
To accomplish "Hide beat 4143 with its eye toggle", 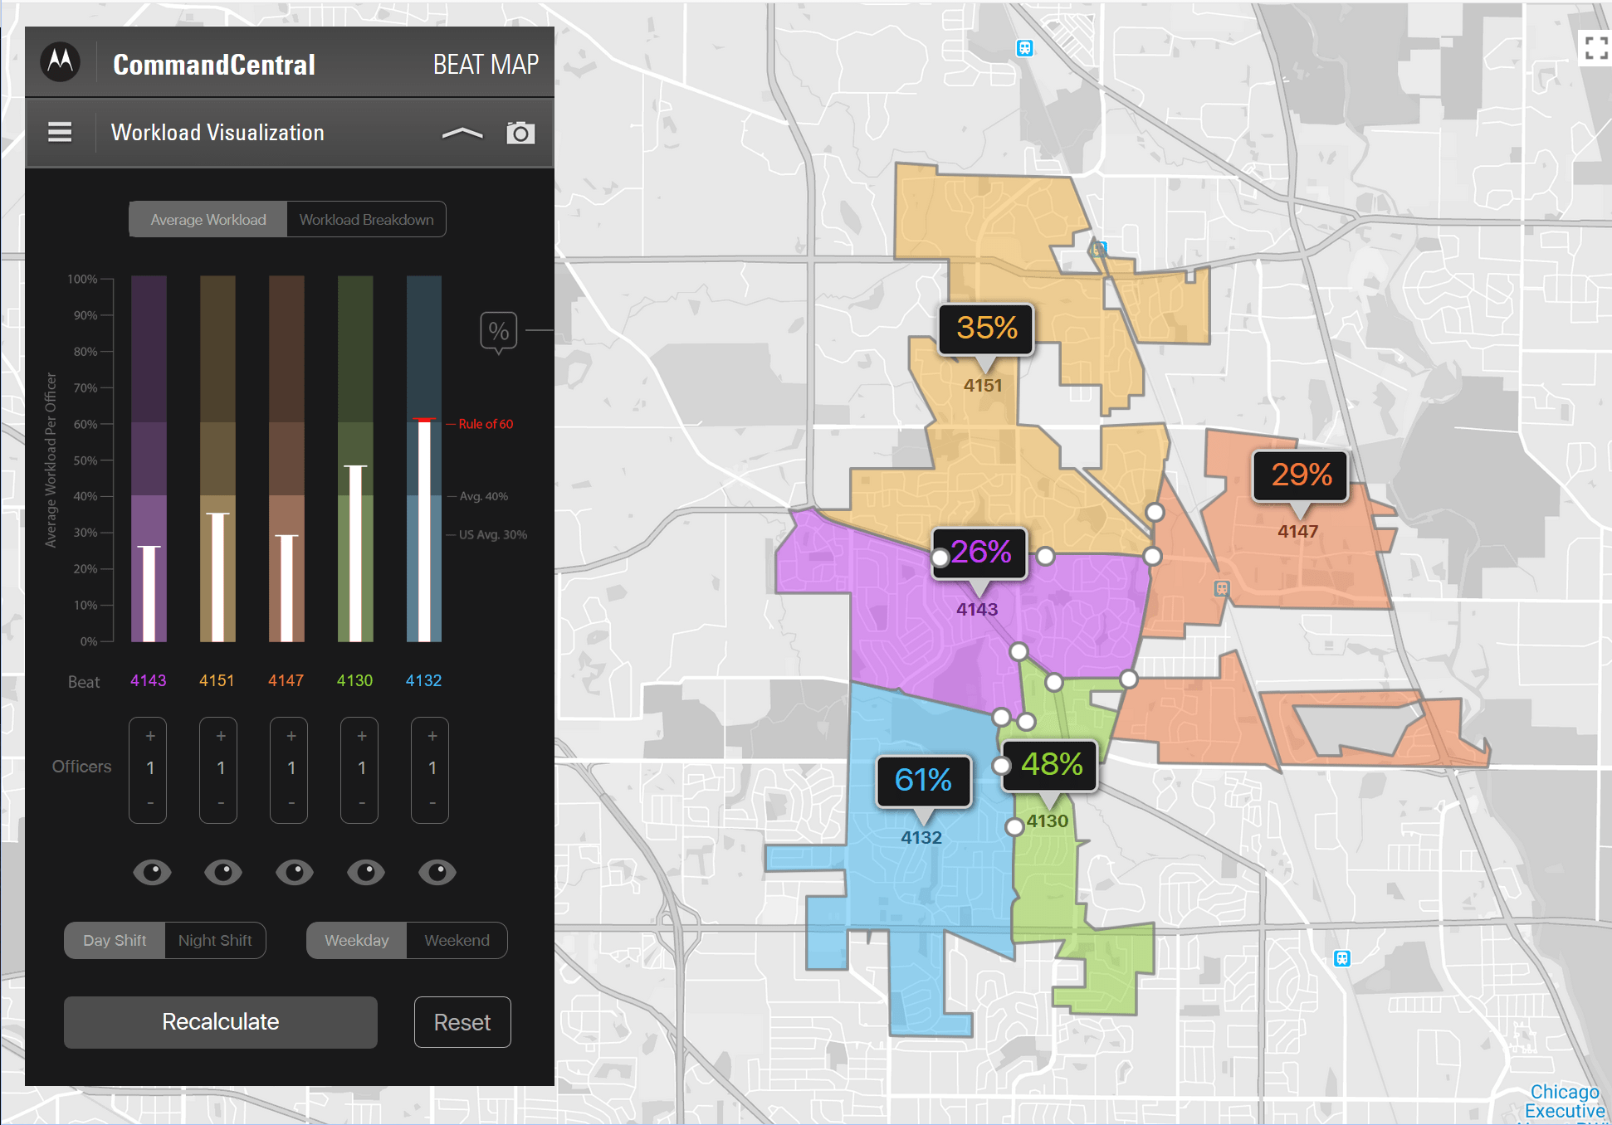I will coord(152,872).
